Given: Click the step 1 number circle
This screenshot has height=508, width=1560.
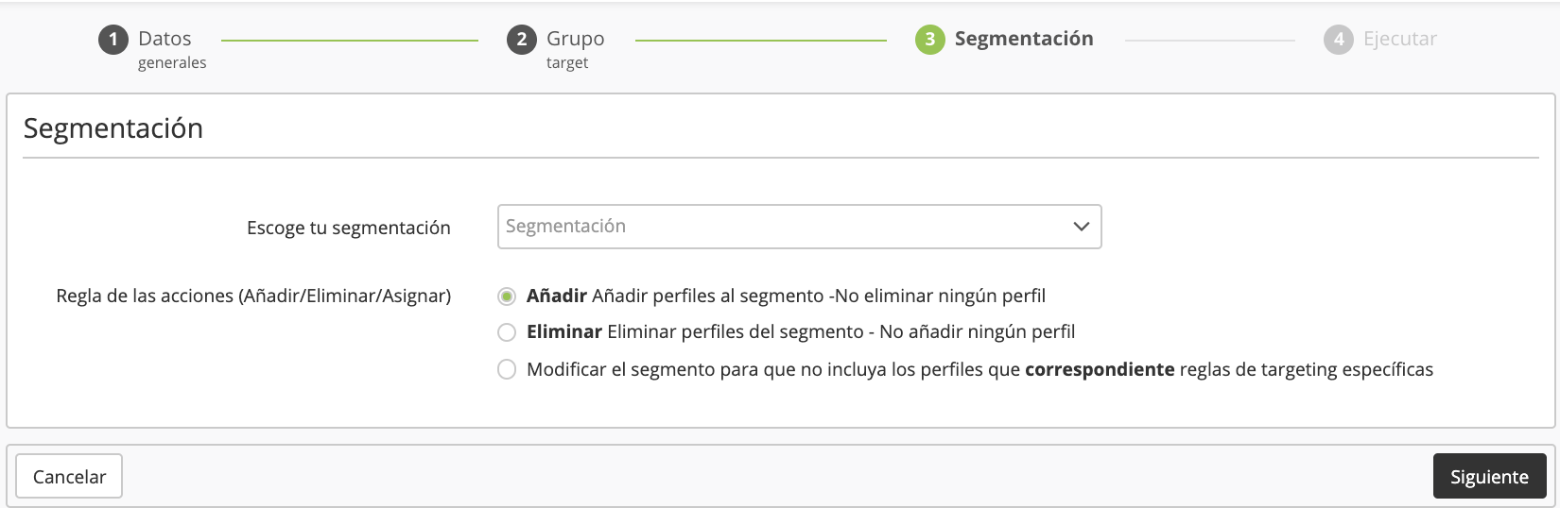Looking at the screenshot, I should [113, 40].
